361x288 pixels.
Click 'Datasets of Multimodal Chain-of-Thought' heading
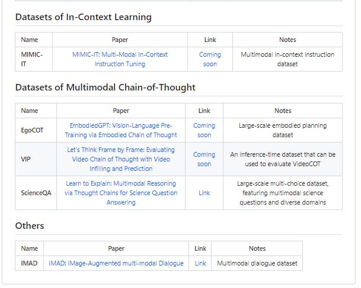[105, 88]
